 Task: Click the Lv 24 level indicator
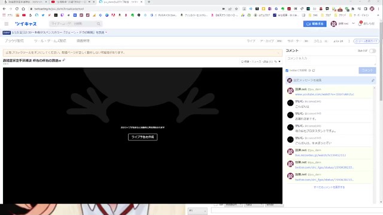click(338, 41)
